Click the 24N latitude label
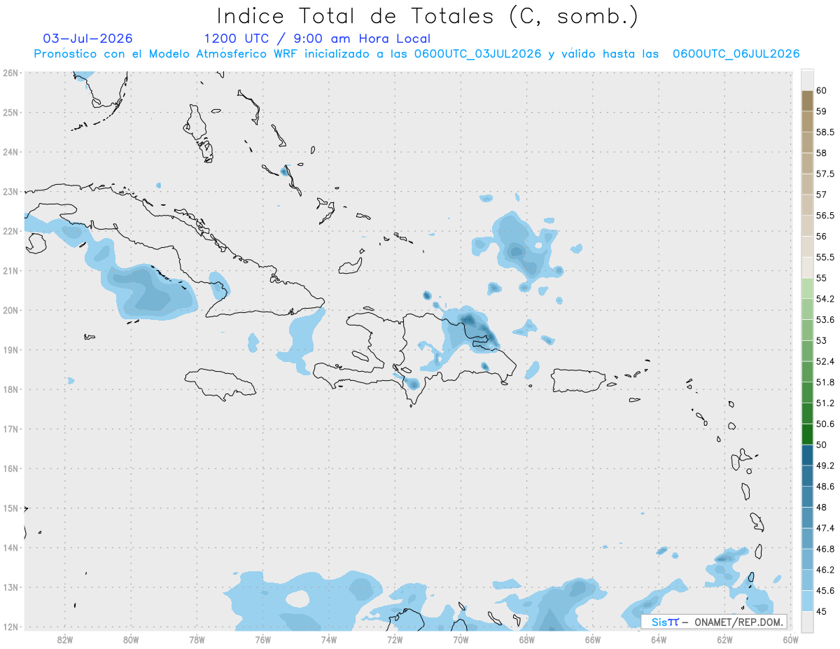 (10, 152)
